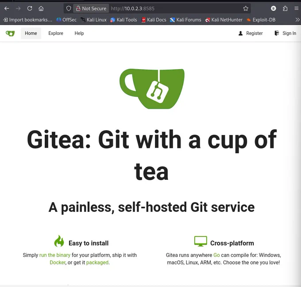Click the 'Cross-platform' heading
This screenshot has width=301, height=287.
click(x=232, y=243)
